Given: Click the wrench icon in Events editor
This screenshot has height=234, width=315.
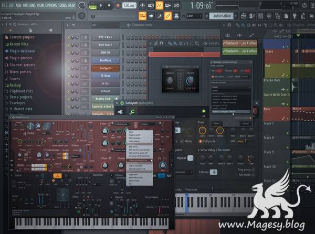Looking at the screenshot, I should point(156,43).
